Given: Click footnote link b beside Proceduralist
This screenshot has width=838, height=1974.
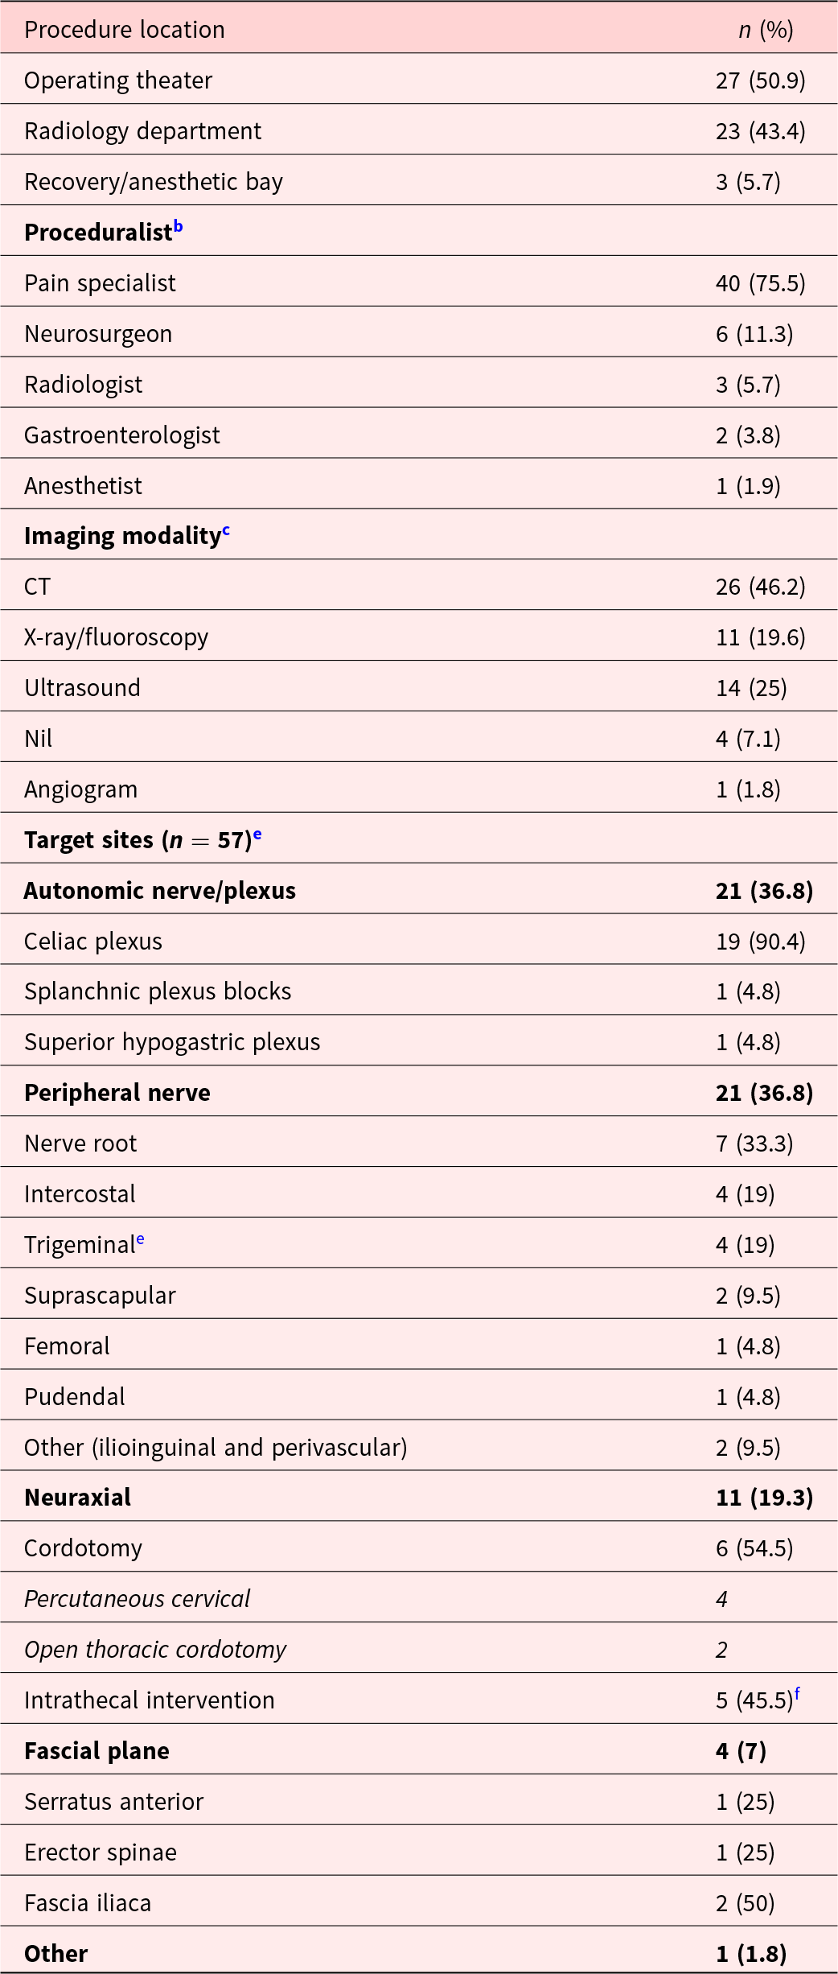Looking at the screenshot, I should point(179,227).
